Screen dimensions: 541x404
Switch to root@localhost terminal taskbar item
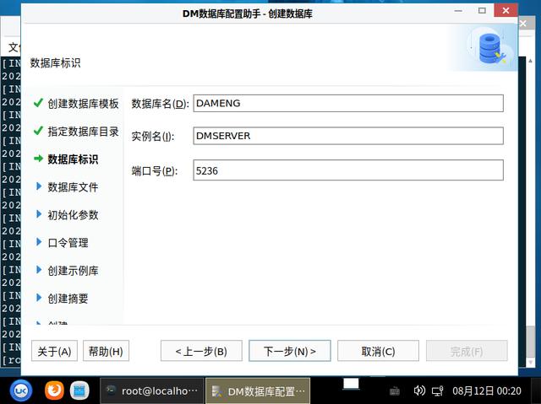152,391
